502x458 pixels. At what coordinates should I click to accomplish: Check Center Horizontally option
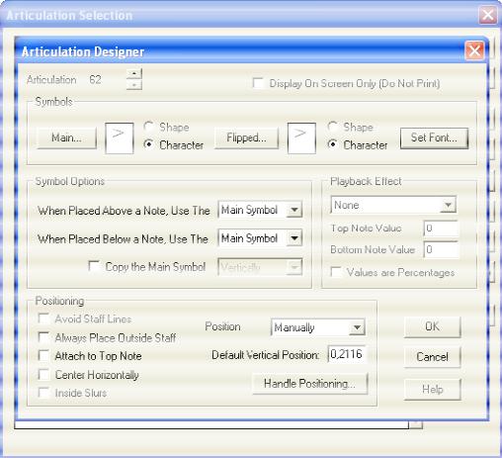(43, 375)
